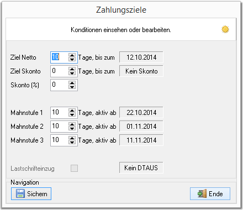Close the dialog with the Ende button
The width and height of the screenshot is (243, 210).
point(210,194)
